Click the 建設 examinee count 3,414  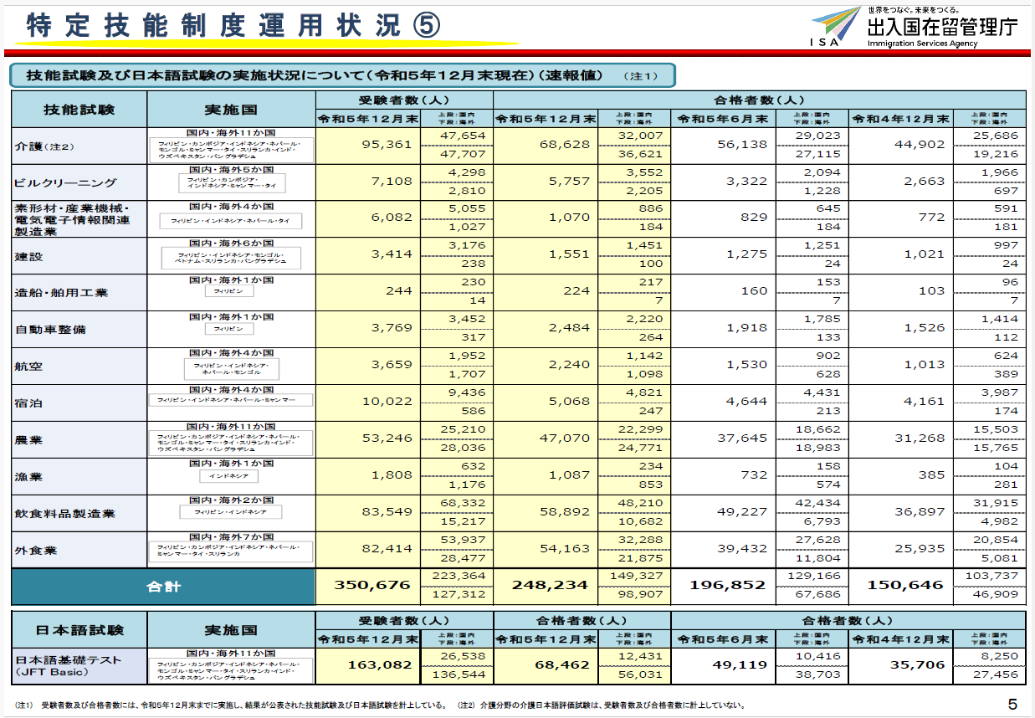pyautogui.click(x=392, y=254)
